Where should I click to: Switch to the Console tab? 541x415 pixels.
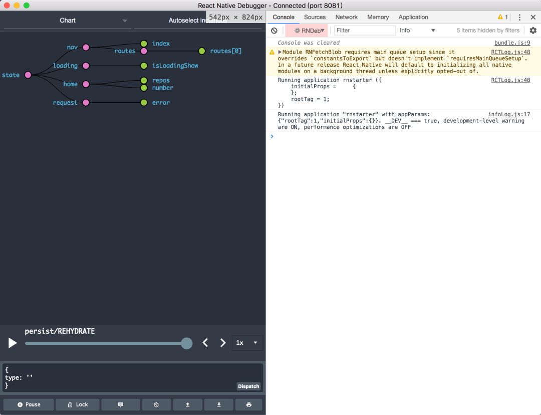click(284, 17)
